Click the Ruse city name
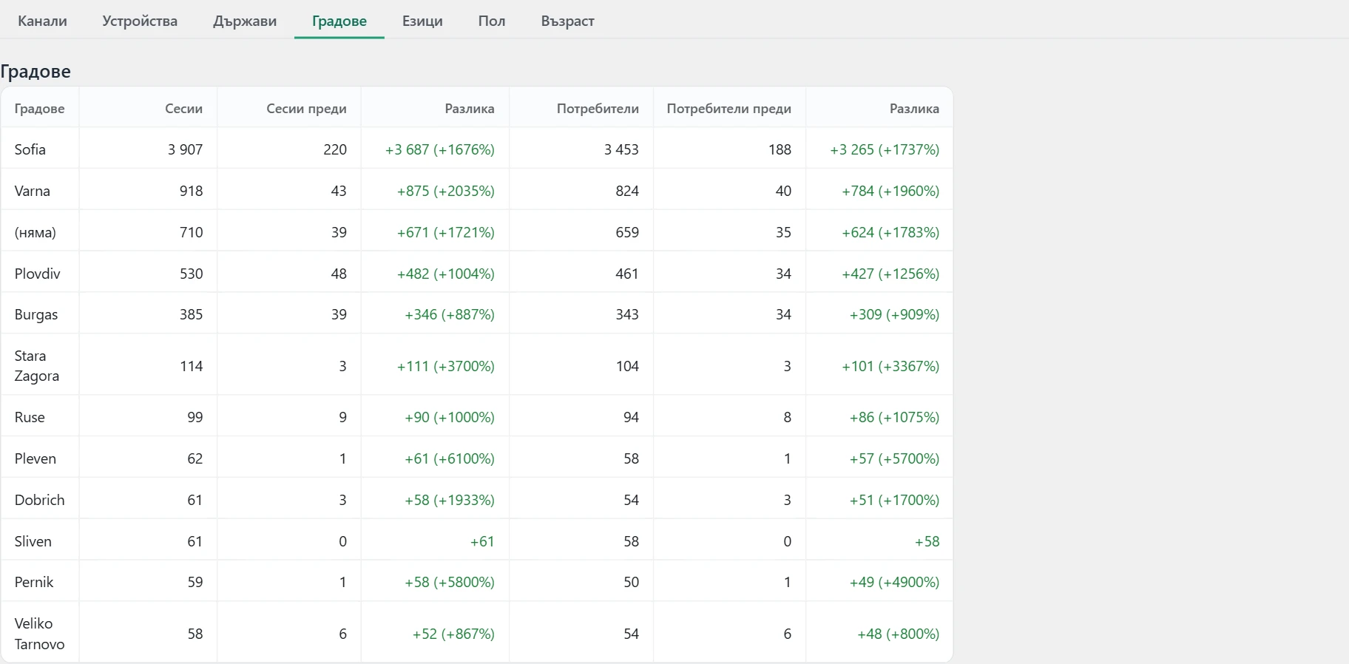The height and width of the screenshot is (664, 1349). (30, 417)
